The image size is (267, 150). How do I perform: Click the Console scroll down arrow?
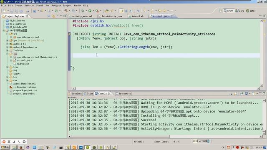[x=264, y=133]
